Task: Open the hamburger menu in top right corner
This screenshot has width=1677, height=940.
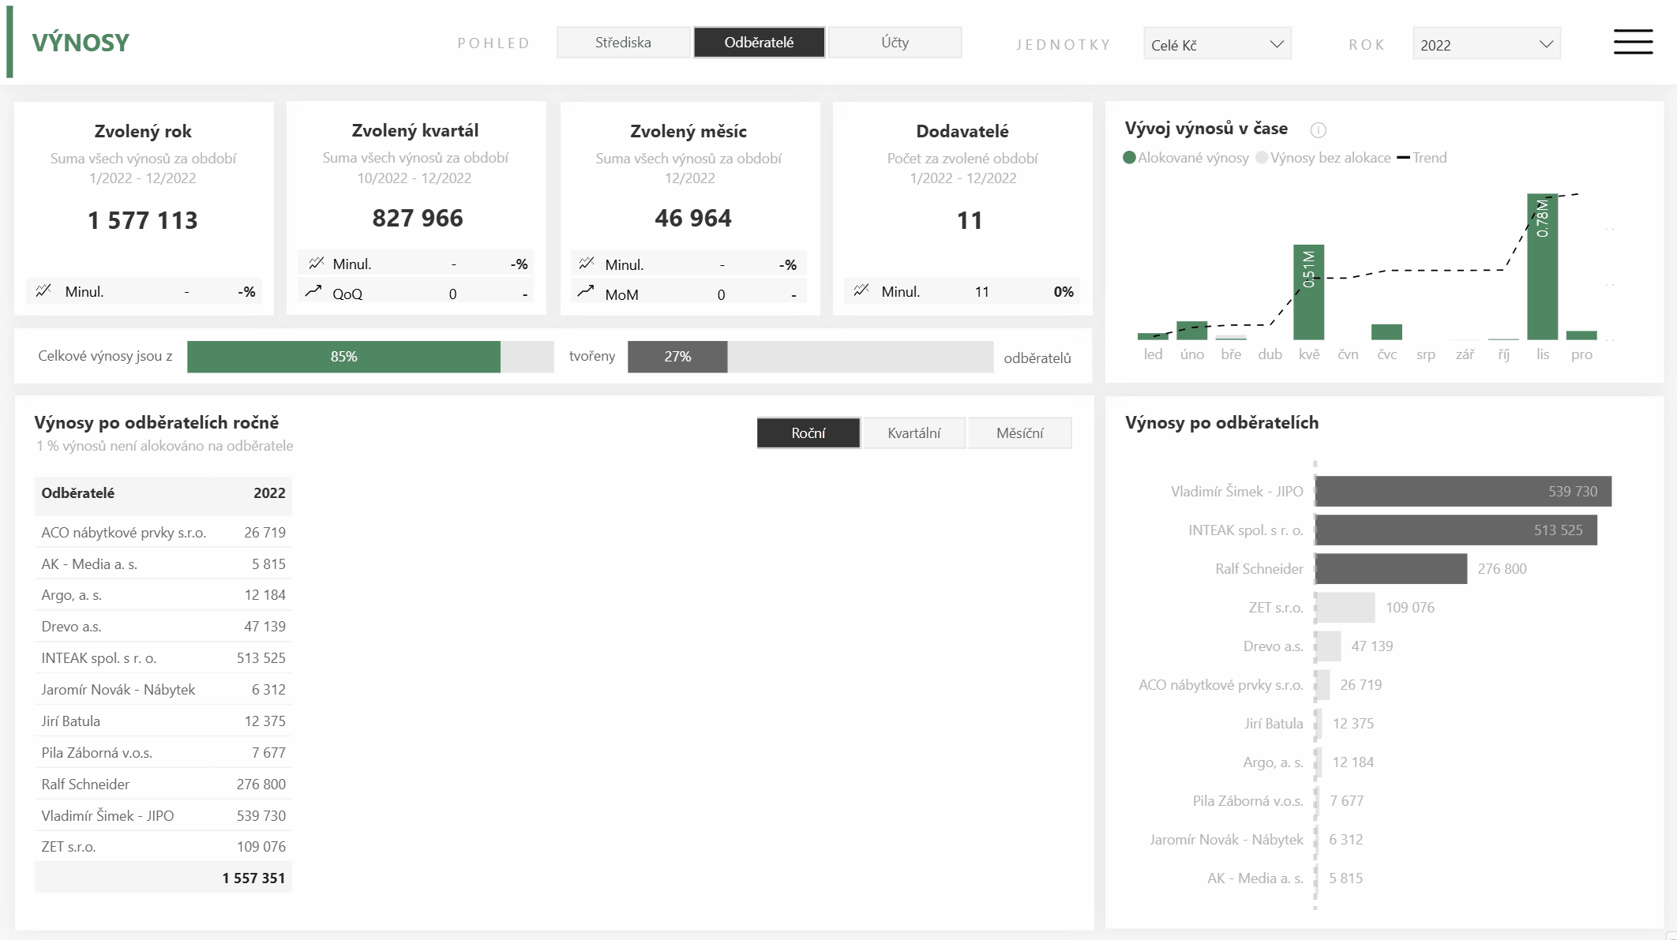Action: pos(1632,42)
